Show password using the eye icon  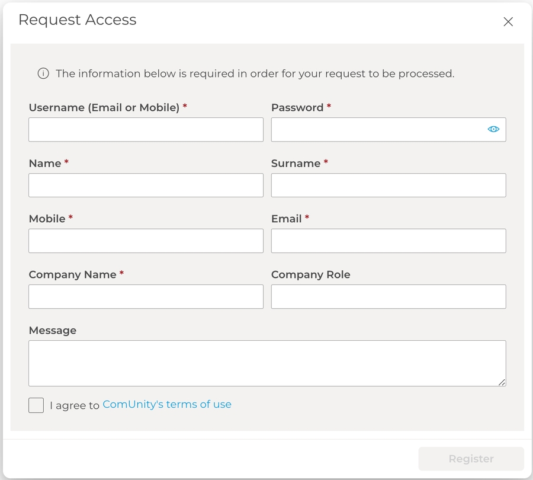pos(493,129)
